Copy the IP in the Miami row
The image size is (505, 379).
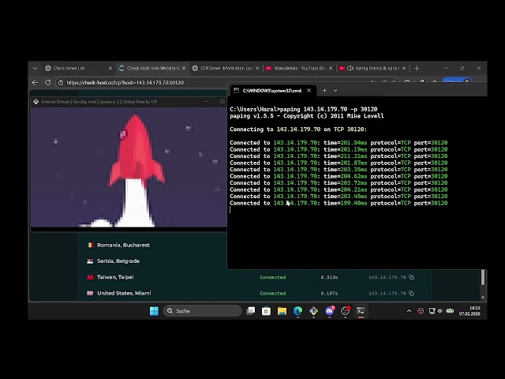coord(412,293)
